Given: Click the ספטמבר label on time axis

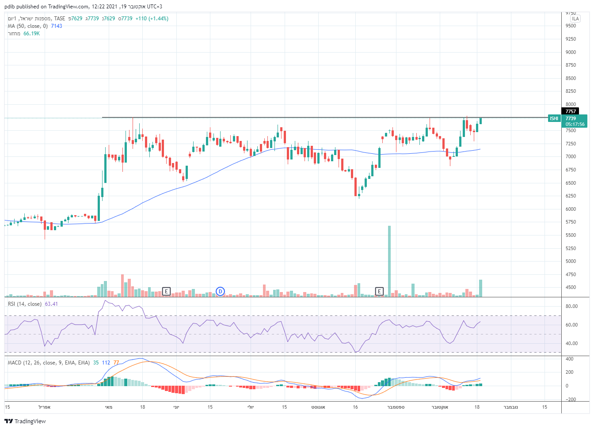Looking at the screenshot, I should tap(396, 407).
